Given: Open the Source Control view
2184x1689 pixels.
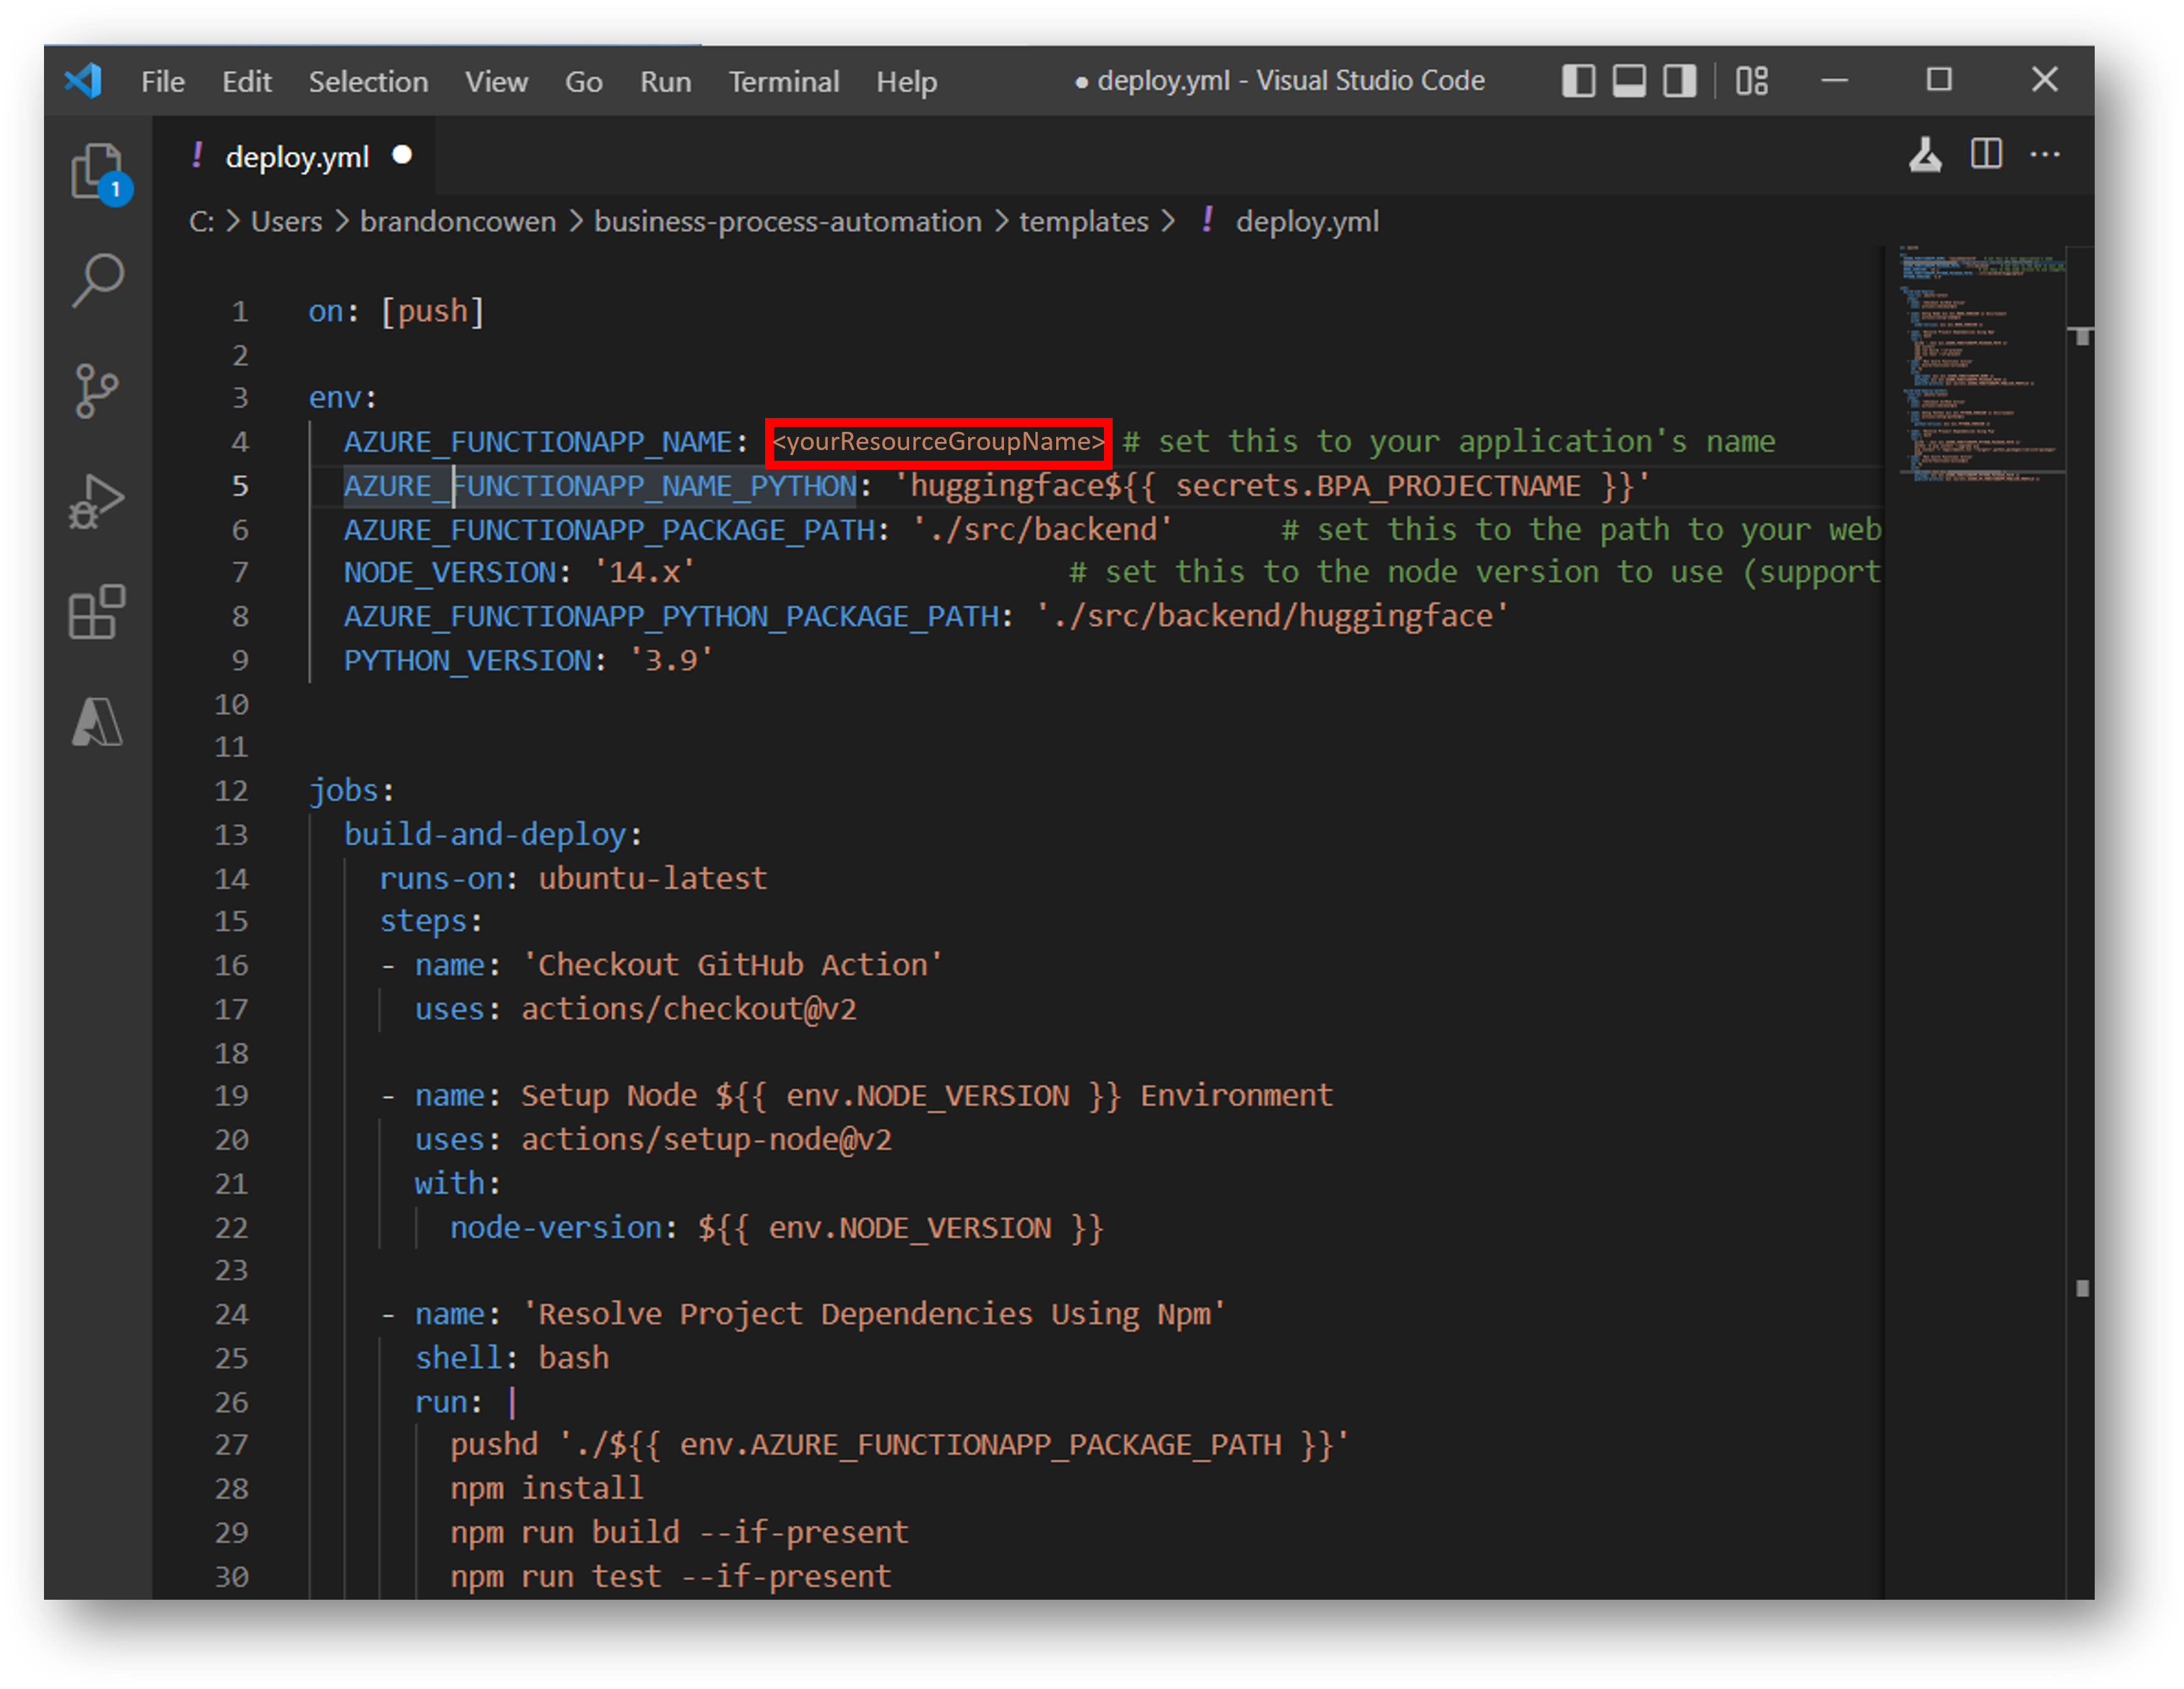Looking at the screenshot, I should [x=97, y=391].
